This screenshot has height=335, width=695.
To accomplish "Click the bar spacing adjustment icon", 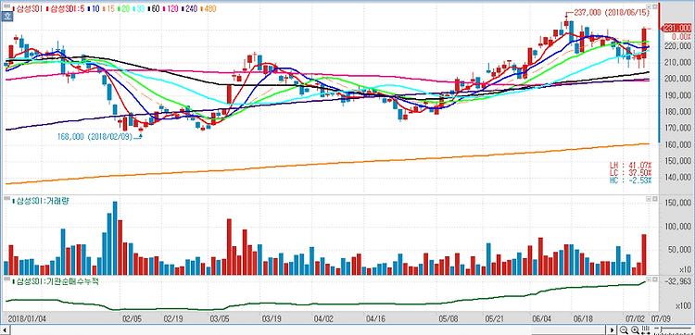I will coord(645,329).
